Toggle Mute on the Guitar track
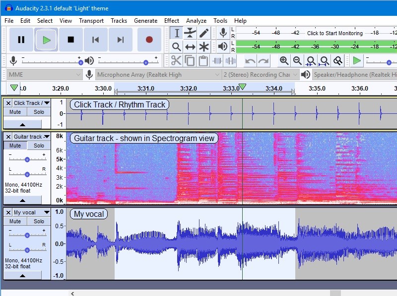Viewport: 397px width, 296px height. (x=15, y=146)
